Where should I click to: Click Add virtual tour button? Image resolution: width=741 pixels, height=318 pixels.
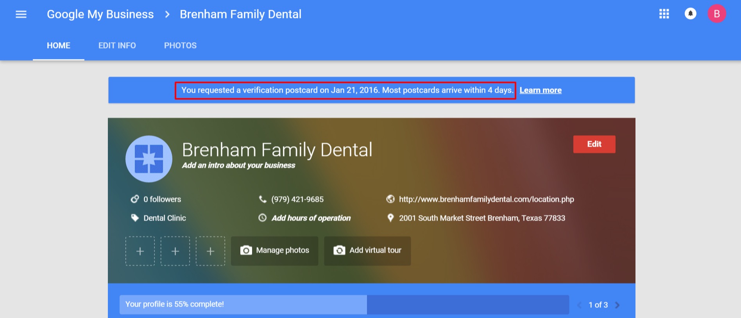(367, 250)
